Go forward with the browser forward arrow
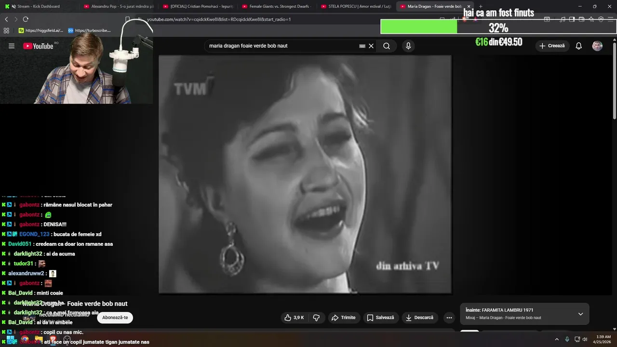 tap(16, 19)
